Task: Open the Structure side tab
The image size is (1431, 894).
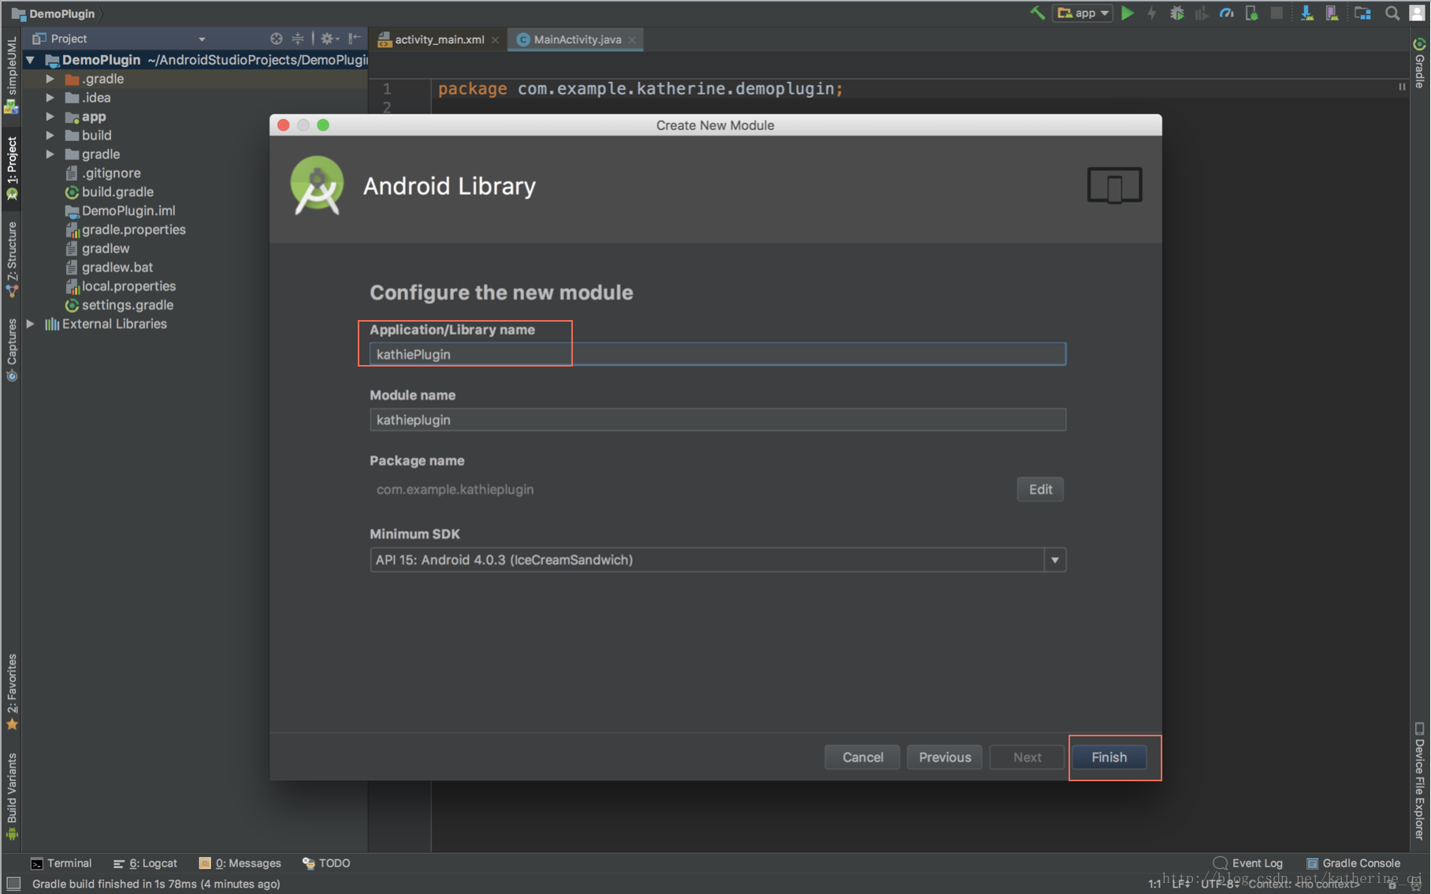Action: pyautogui.click(x=11, y=259)
